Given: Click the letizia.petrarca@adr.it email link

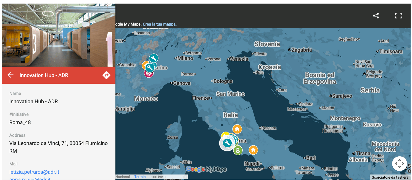Looking at the screenshot, I should point(34,172).
